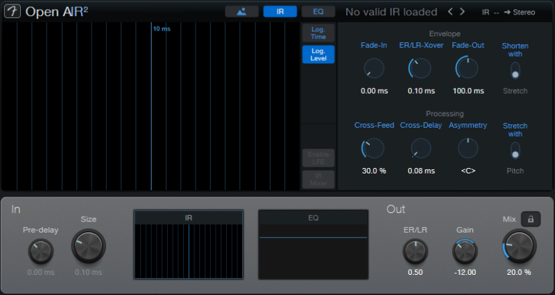Click the Open AIR plugin logo icon
The image size is (555, 295).
(13, 12)
